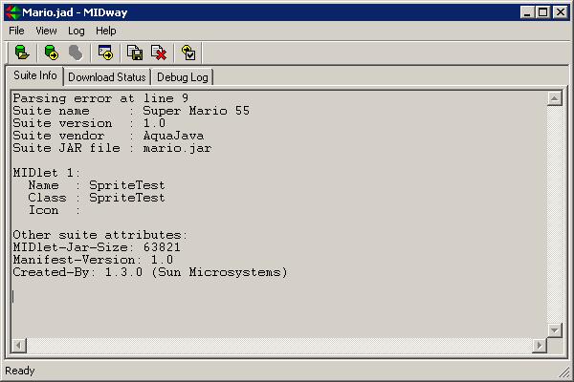Open the File menu

point(16,31)
